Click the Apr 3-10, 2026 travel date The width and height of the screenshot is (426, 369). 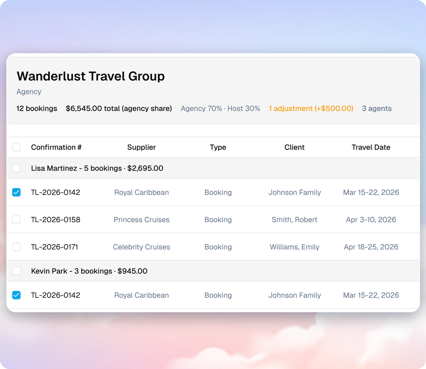371,220
